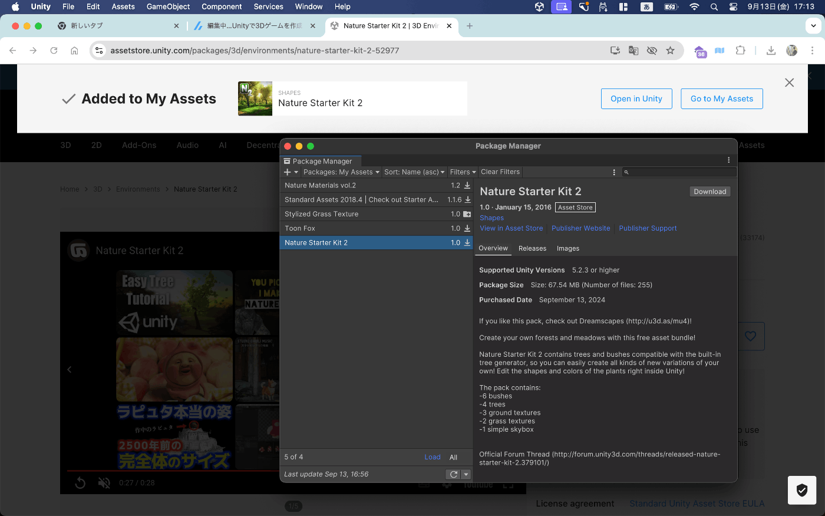Click the import icon for Stylized Grass Texture
Viewport: 825px width, 516px height.
point(467,214)
